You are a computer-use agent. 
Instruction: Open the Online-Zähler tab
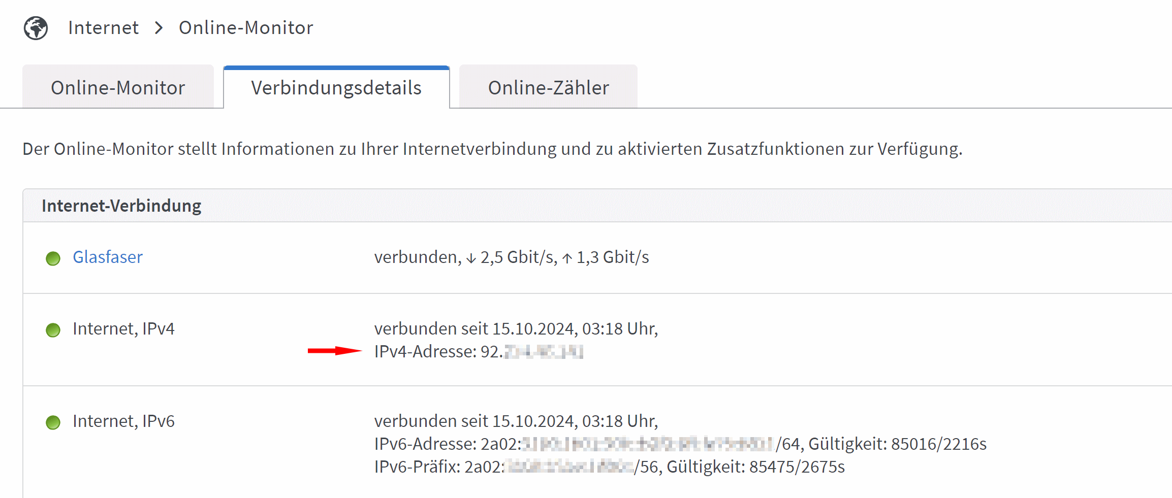pos(548,87)
